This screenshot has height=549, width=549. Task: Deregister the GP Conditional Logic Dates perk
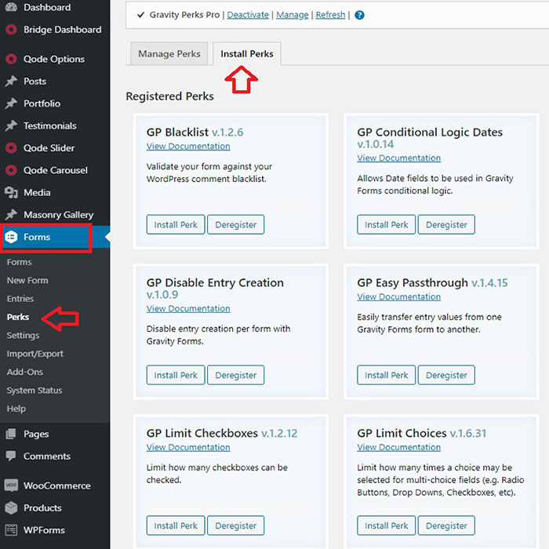point(446,225)
